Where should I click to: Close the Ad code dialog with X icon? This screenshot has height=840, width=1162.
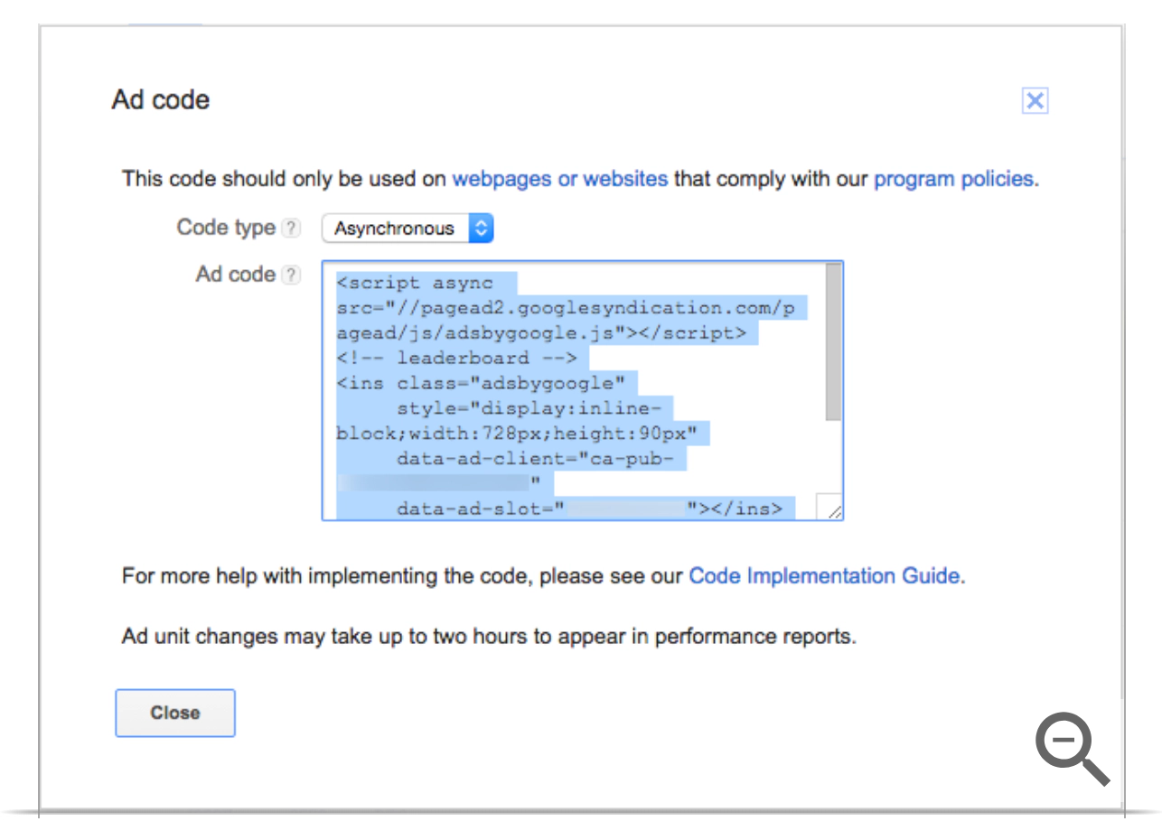coord(1035,101)
